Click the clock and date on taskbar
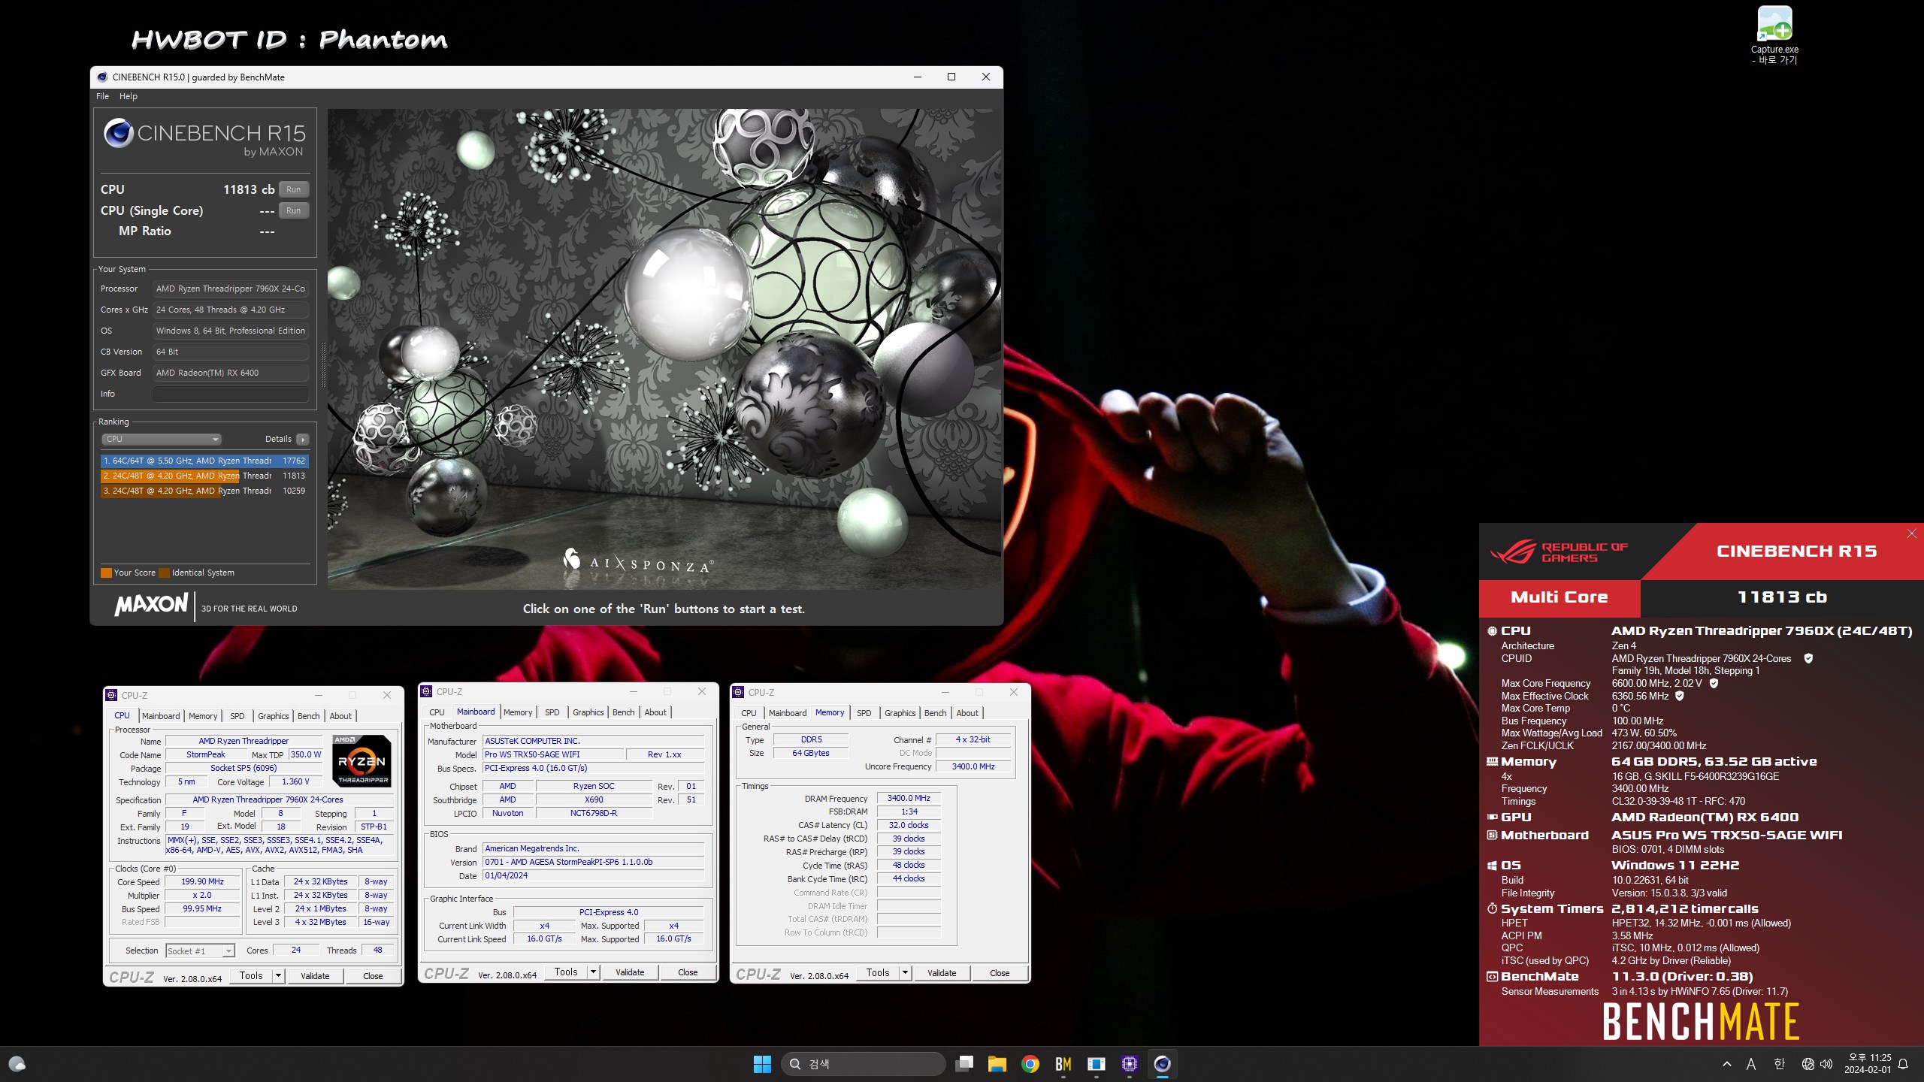The width and height of the screenshot is (1924, 1082). [x=1868, y=1064]
